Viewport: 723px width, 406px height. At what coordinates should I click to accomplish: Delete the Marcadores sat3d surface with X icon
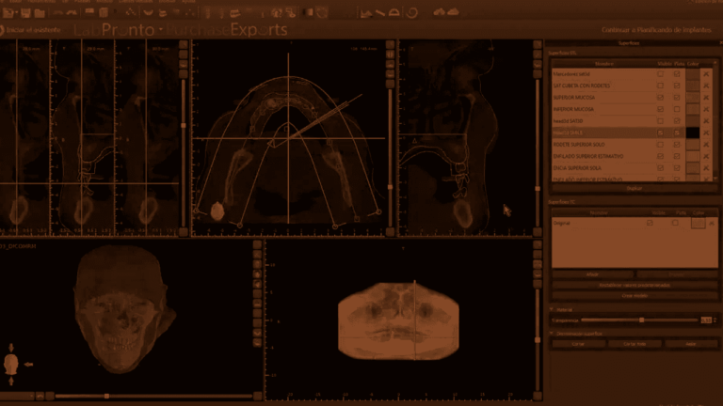tap(707, 73)
